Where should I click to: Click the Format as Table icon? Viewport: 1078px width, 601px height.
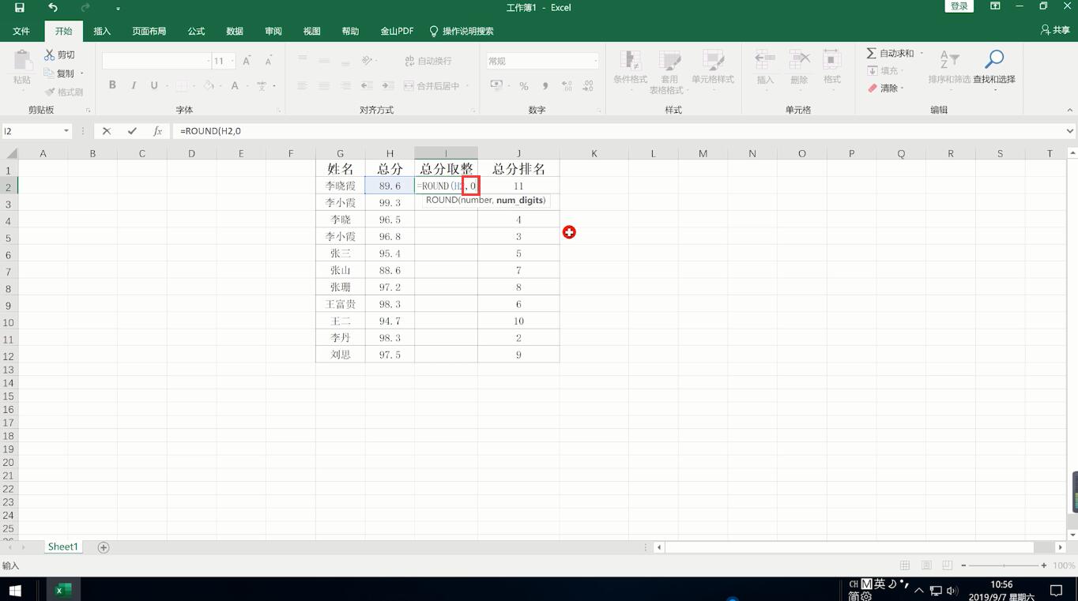(x=669, y=62)
